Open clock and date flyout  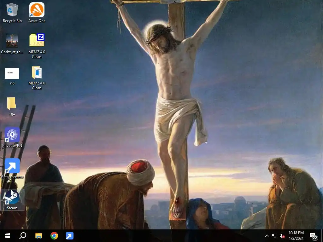click(x=296, y=236)
